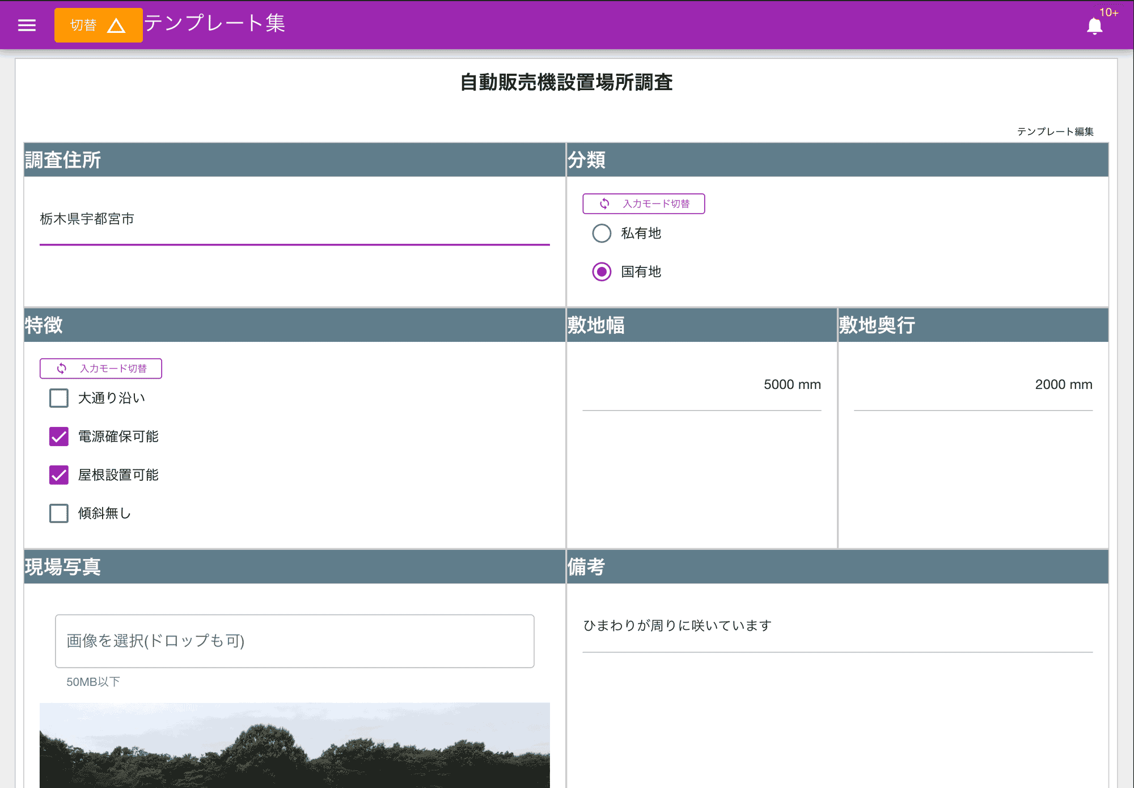Click the refresh icon on 分類 input mode switch
This screenshot has height=788, width=1134.
pyautogui.click(x=604, y=204)
